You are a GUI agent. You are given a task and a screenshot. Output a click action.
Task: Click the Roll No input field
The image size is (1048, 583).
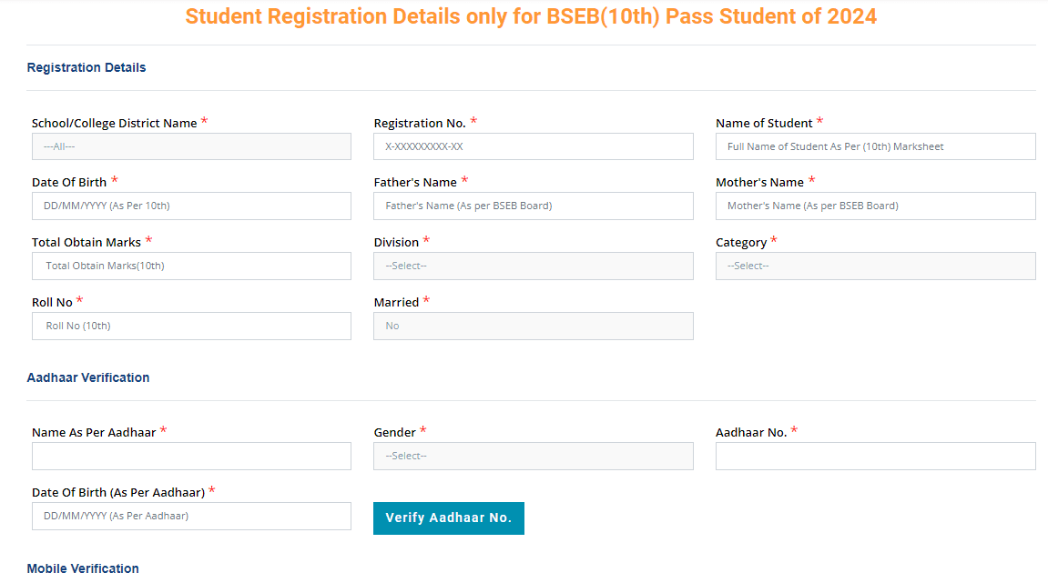191,326
